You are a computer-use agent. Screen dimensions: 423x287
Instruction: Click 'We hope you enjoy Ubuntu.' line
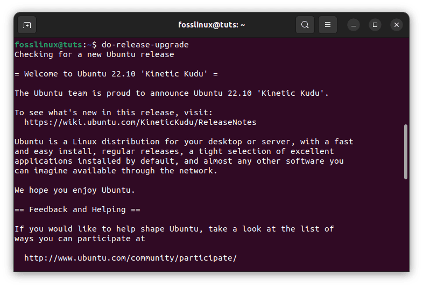(75, 190)
